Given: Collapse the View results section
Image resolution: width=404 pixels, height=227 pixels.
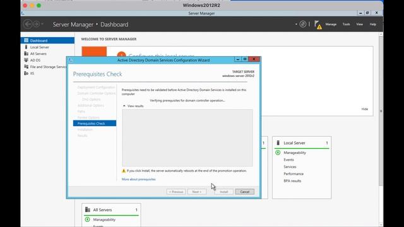Looking at the screenshot, I should [x=124, y=106].
